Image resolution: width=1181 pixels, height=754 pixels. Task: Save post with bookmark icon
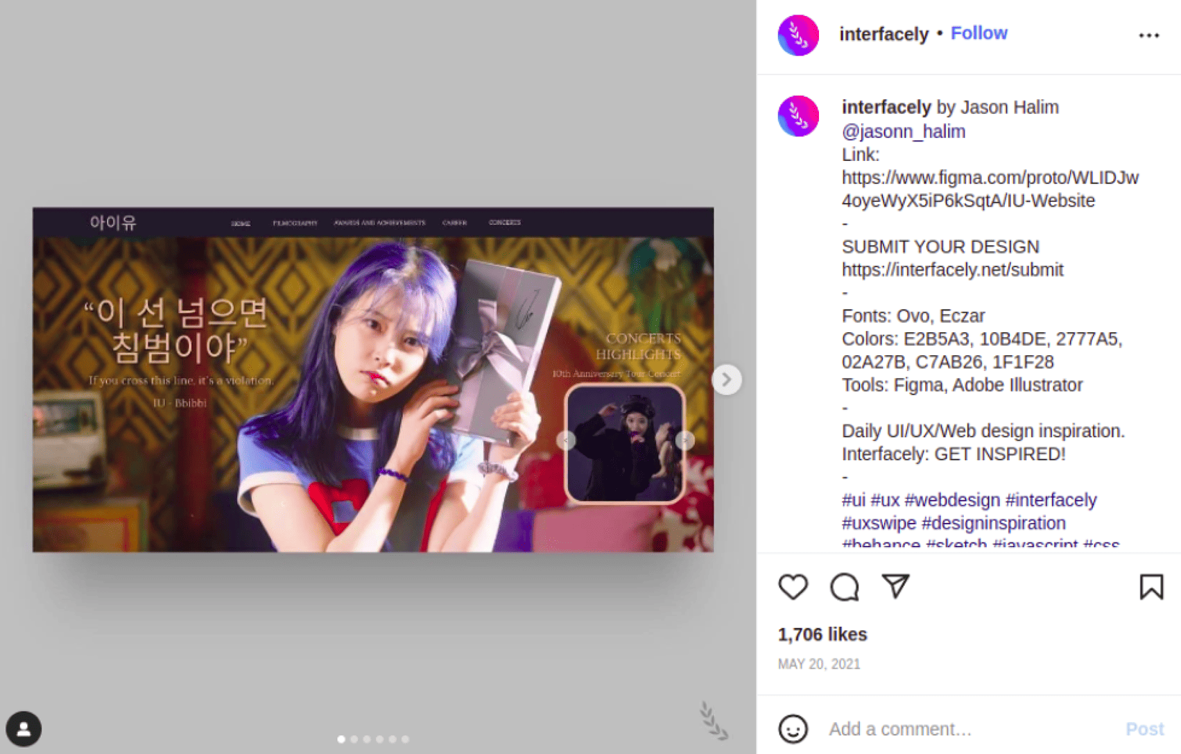1150,587
